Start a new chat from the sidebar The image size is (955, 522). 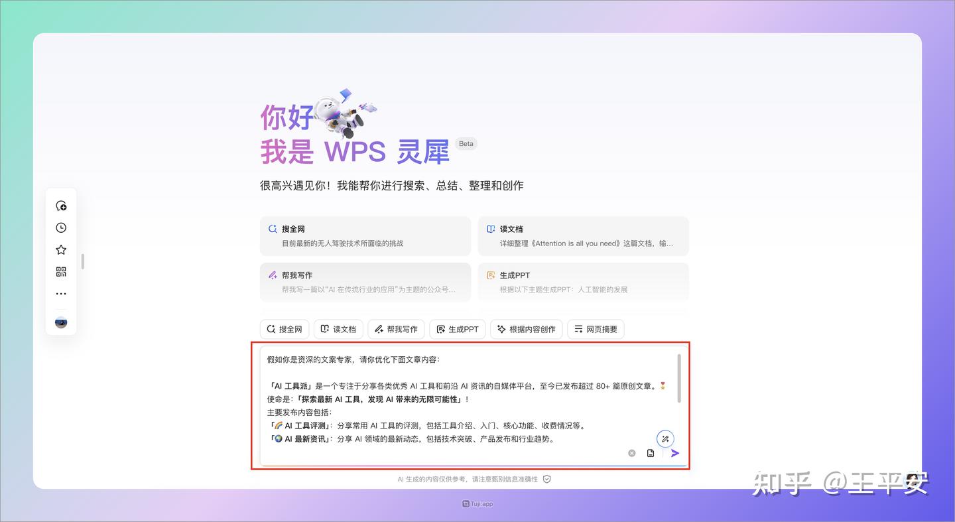61,206
